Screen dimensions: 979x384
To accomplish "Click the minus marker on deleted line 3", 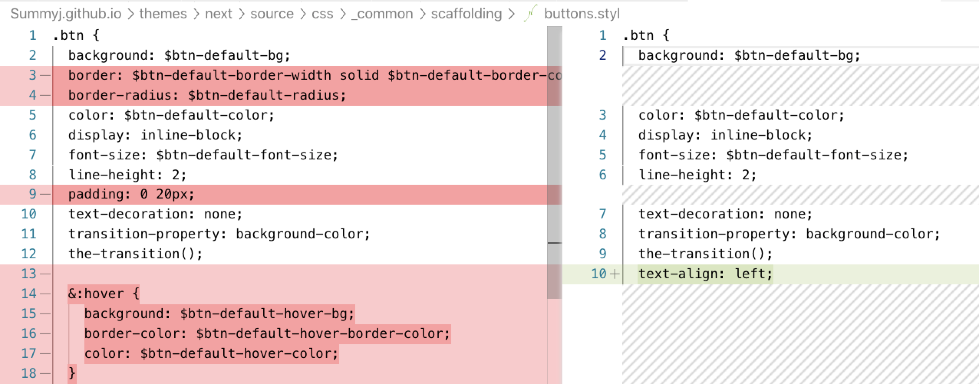I will (45, 75).
